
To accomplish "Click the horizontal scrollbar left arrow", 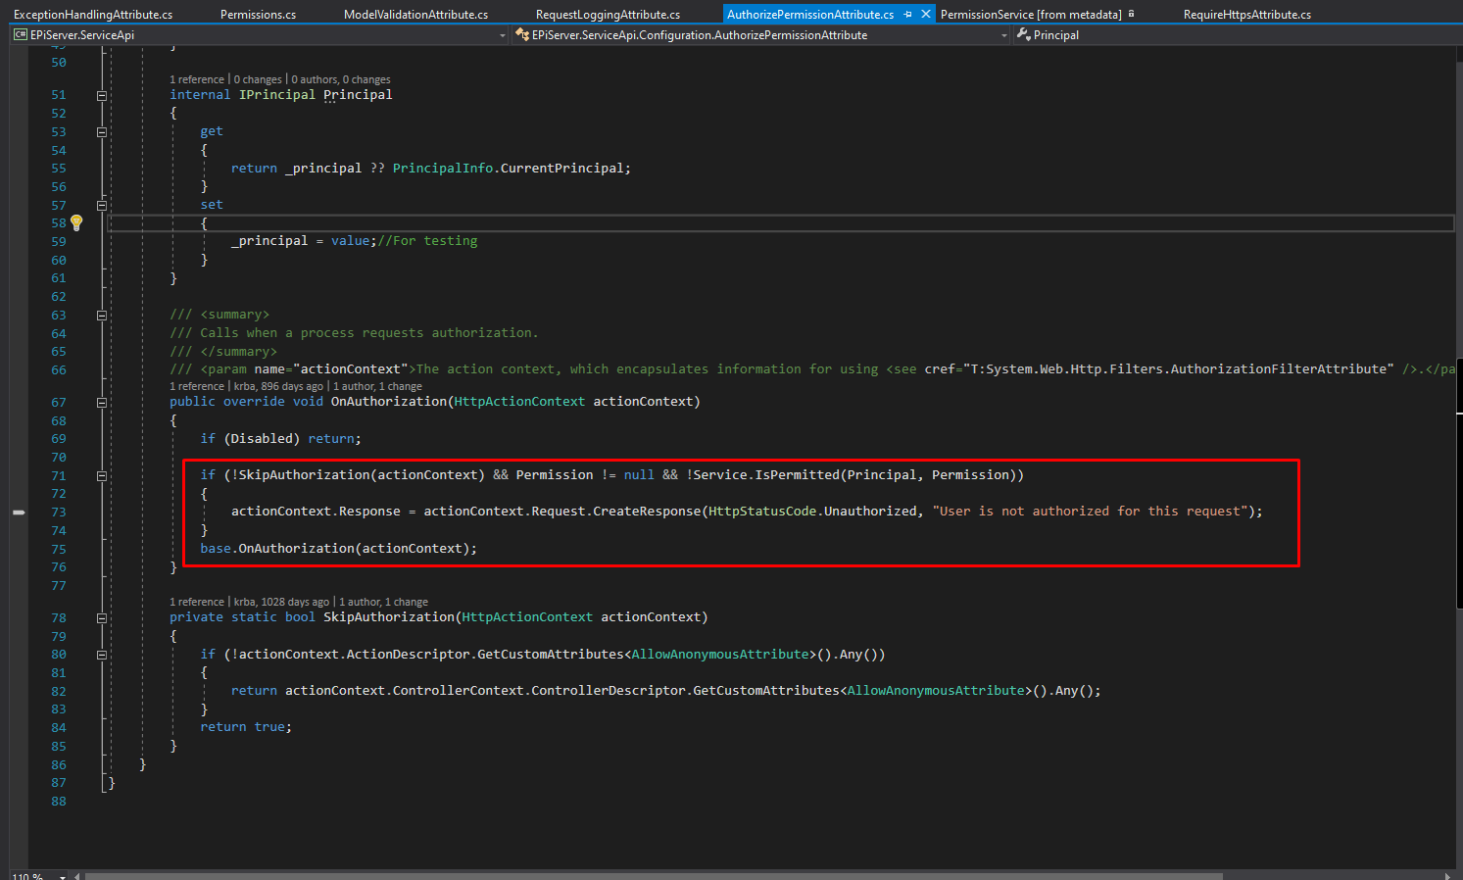I will pos(77,876).
